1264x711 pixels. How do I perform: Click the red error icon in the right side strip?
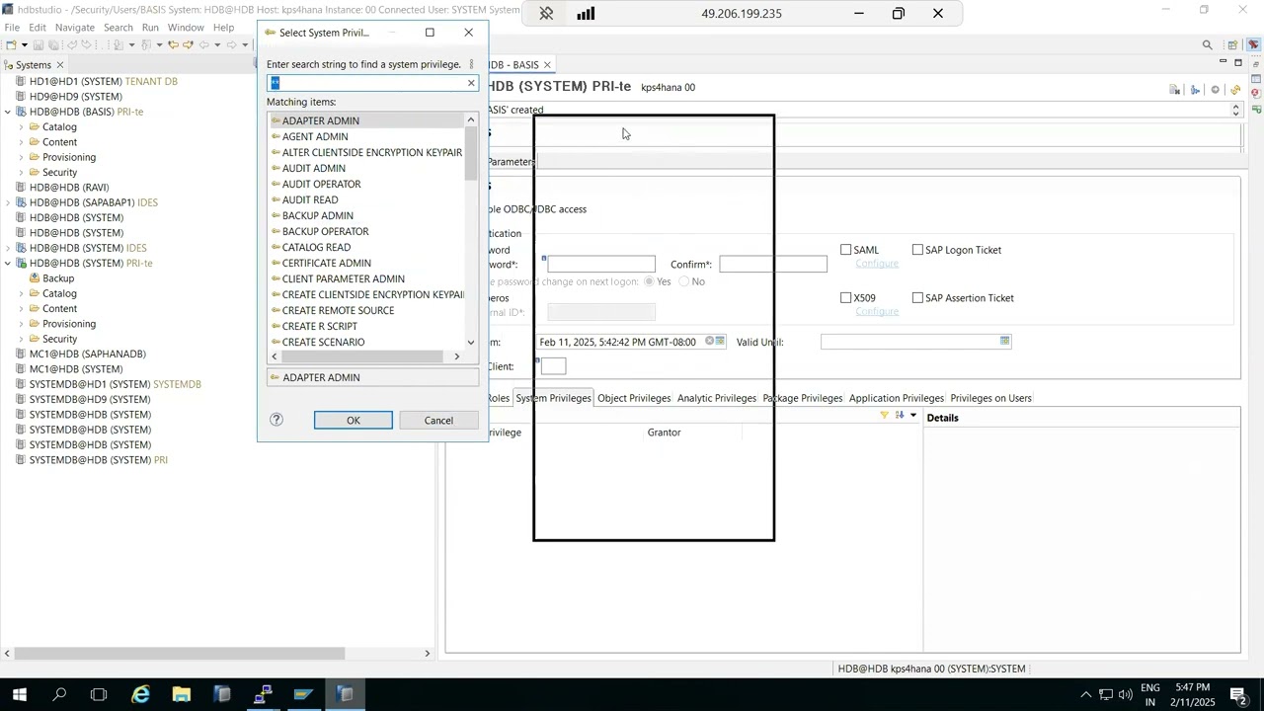[x=1255, y=93]
